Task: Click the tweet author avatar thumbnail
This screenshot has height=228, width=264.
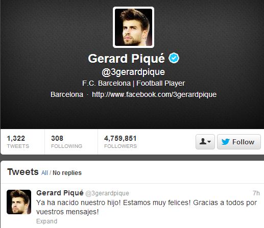Action: (19, 202)
